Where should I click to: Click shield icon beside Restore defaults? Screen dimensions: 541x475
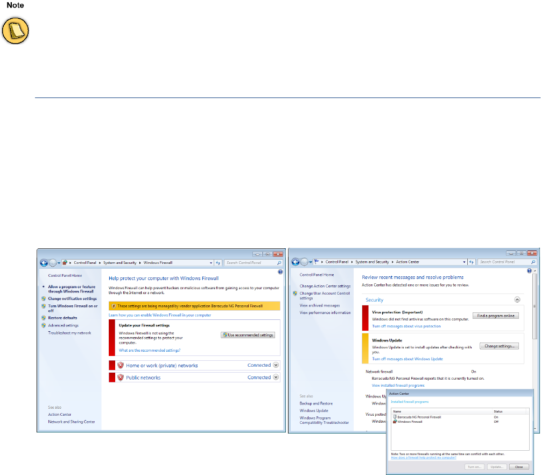[44, 318]
